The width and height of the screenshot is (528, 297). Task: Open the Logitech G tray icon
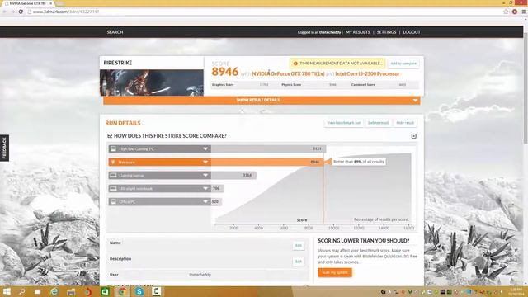coord(383,292)
